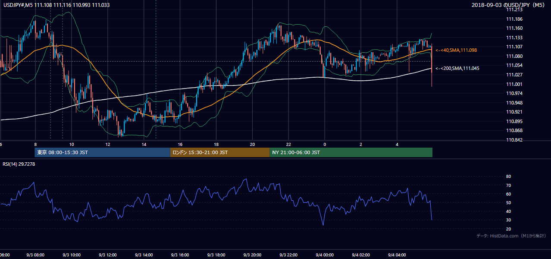Click price level 110.842 on axis
Image resolution: width=551 pixels, height=259 pixels.
coord(515,140)
